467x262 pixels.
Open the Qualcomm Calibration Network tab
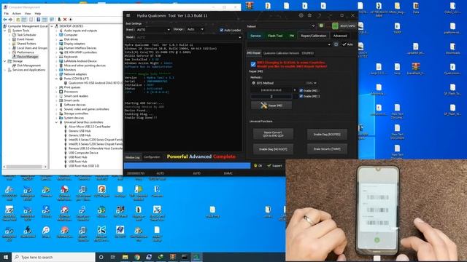coord(281,53)
